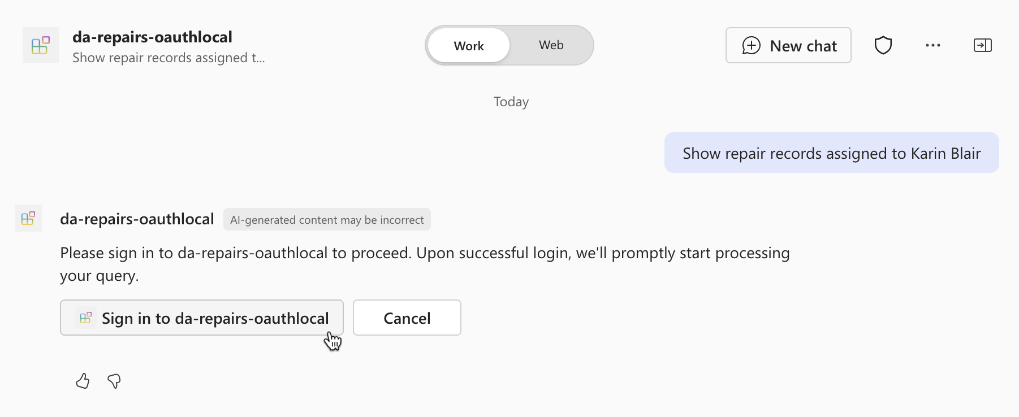The width and height of the screenshot is (1019, 417).
Task: Click the shield protection icon
Action: 883,45
